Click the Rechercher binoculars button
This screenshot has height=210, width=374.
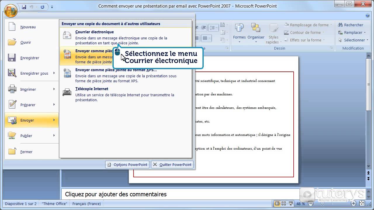[351, 25]
